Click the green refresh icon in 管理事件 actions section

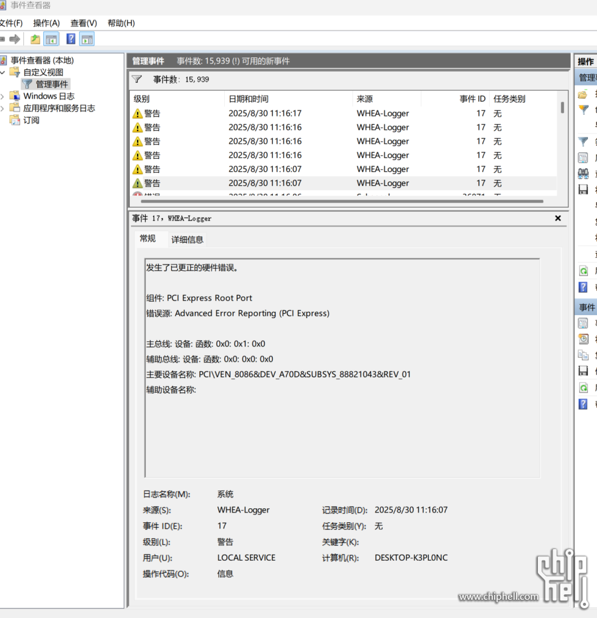coord(583,271)
